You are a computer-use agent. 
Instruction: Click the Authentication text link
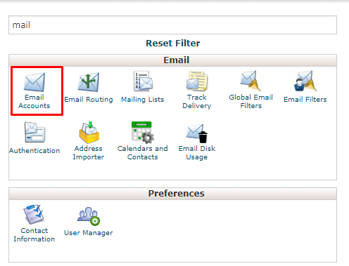pyautogui.click(x=34, y=151)
